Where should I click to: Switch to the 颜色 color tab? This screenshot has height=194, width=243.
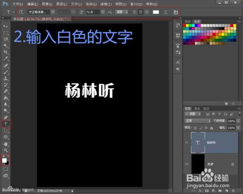188,21
